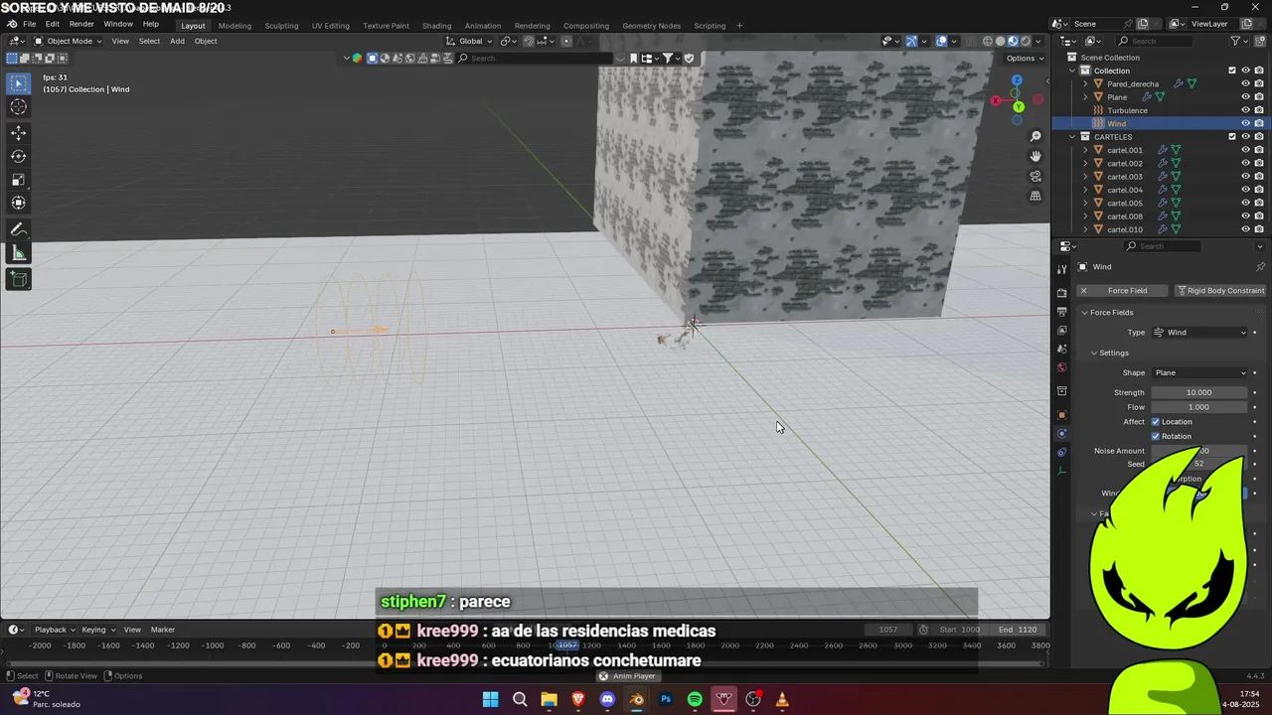1272x715 pixels.
Task: Toggle pin icon in Properties header
Action: (1260, 267)
